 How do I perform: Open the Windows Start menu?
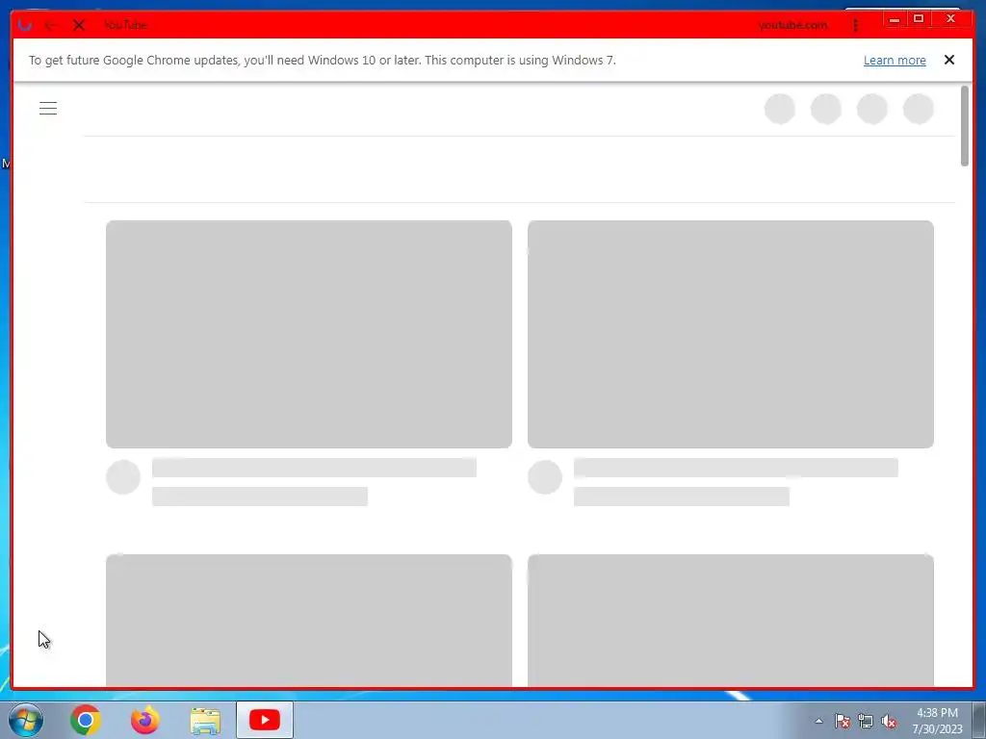click(x=26, y=720)
